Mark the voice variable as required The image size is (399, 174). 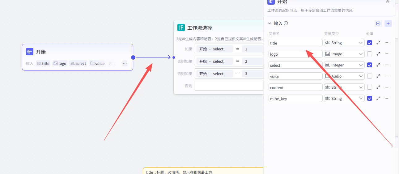(370, 76)
